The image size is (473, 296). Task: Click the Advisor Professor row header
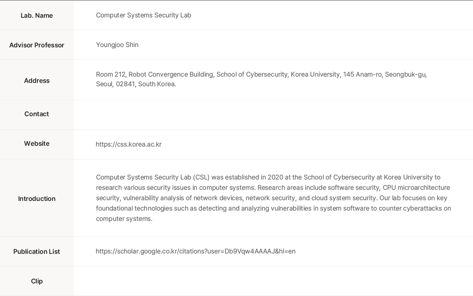[x=37, y=45]
